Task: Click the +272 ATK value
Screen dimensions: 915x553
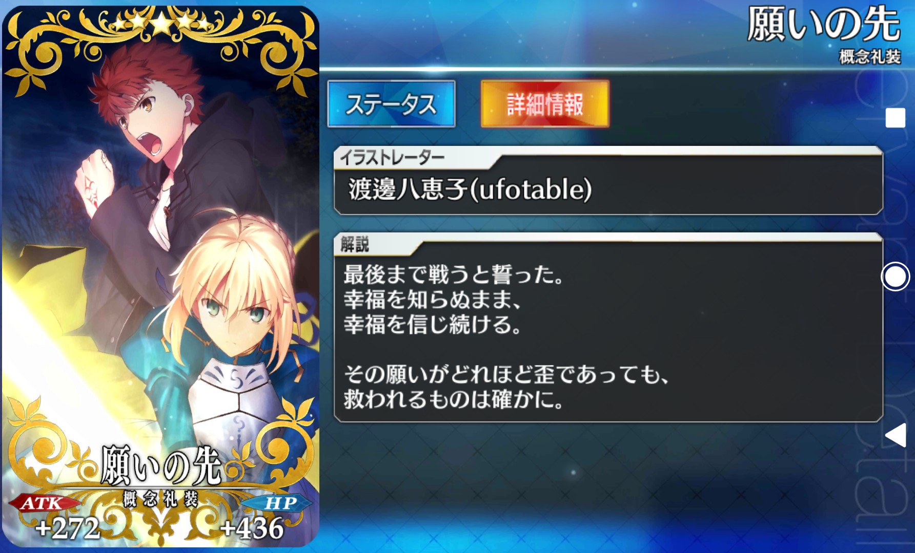Action: click(67, 528)
